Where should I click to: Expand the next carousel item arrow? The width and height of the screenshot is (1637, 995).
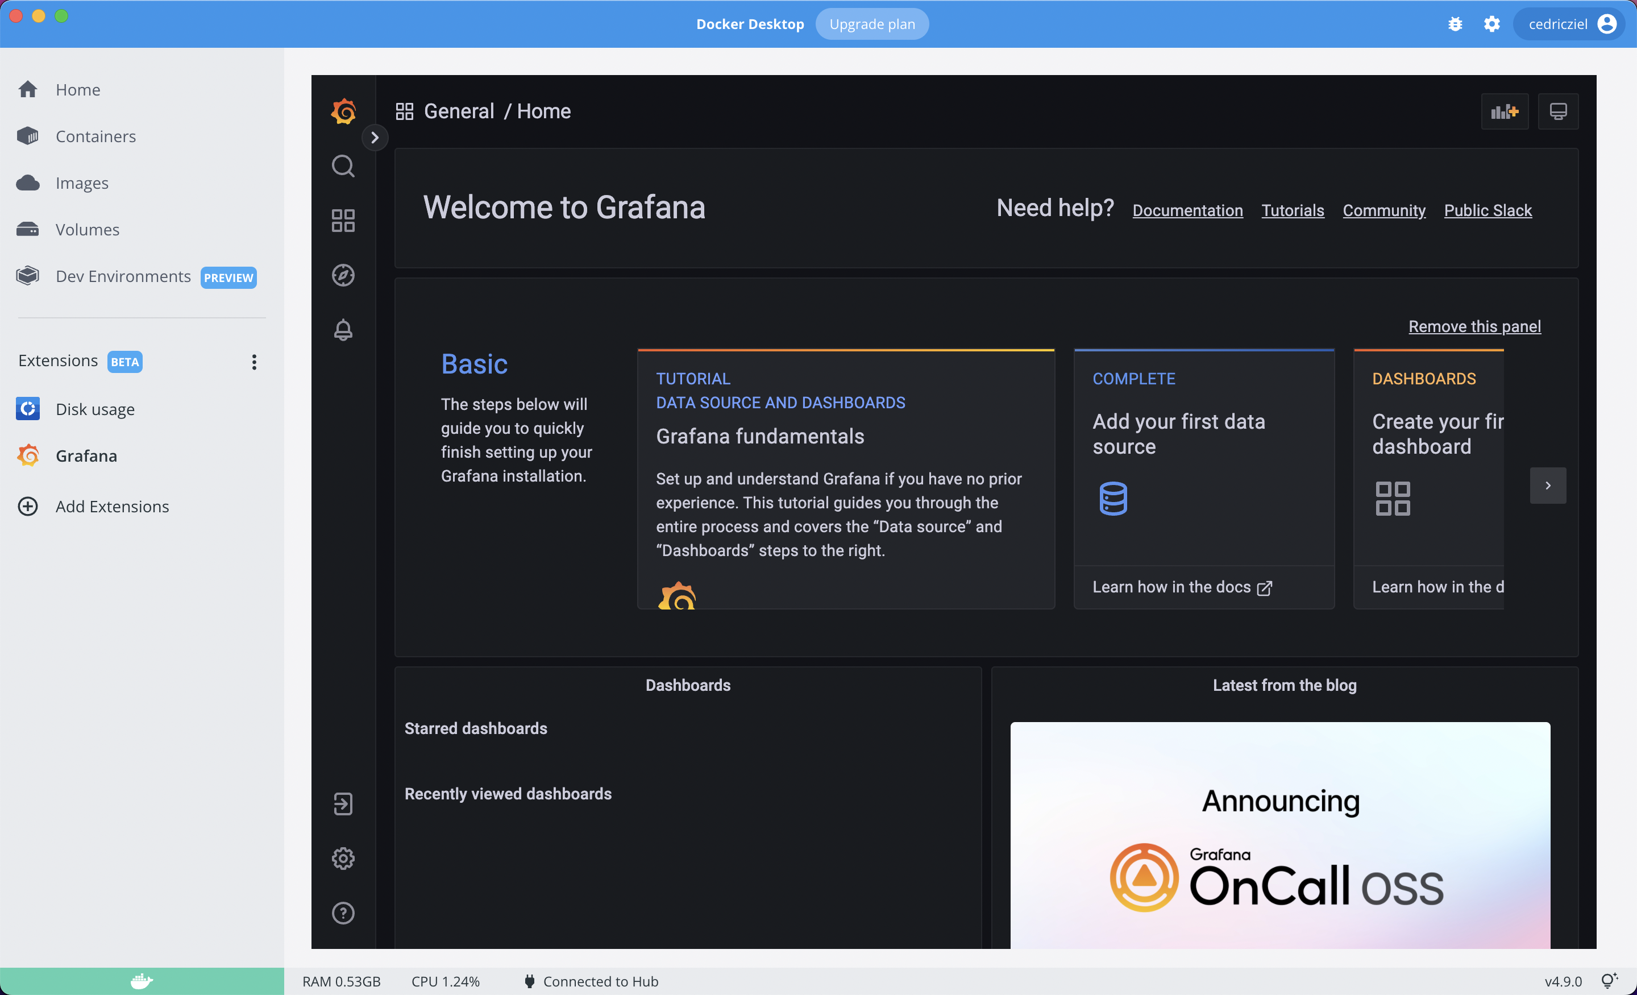1547,485
